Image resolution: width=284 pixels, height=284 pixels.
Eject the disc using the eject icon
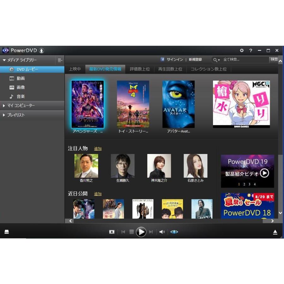click(x=275, y=232)
